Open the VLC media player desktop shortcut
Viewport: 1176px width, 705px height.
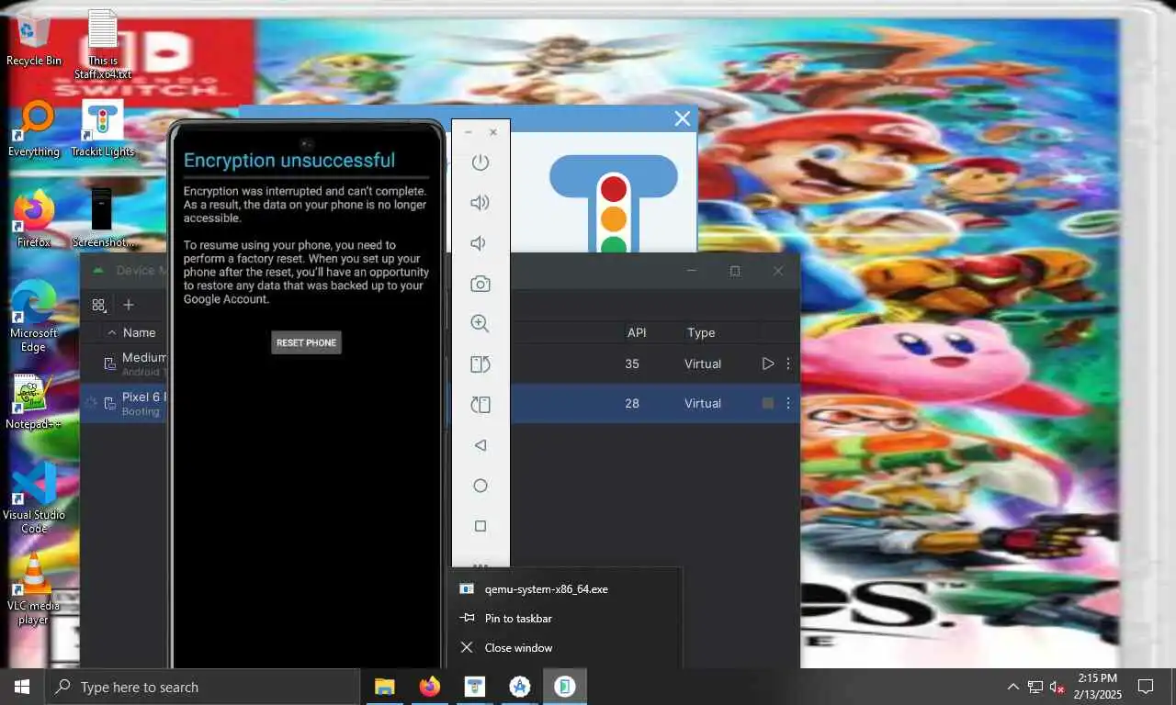(x=34, y=589)
